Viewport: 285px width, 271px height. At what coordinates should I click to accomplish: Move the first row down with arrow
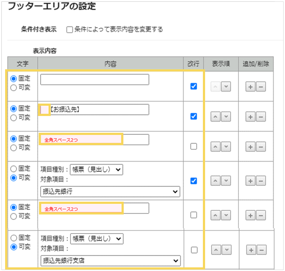click(x=226, y=86)
